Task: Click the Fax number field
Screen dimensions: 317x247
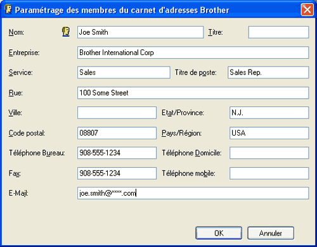Action: [117, 174]
